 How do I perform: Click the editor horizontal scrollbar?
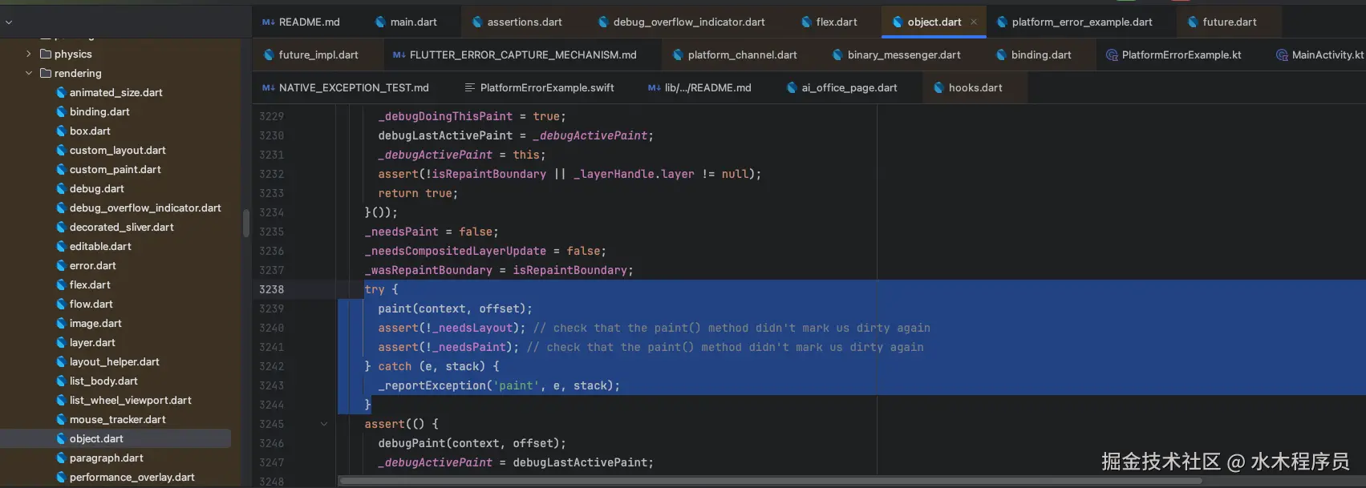(x=770, y=481)
